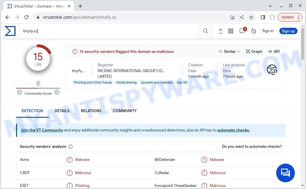Expand the tab search chevron
This screenshot has height=189, width=306.
(270, 6)
